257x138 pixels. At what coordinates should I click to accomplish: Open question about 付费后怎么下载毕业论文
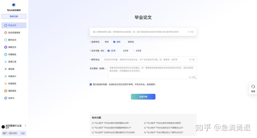[164, 132]
